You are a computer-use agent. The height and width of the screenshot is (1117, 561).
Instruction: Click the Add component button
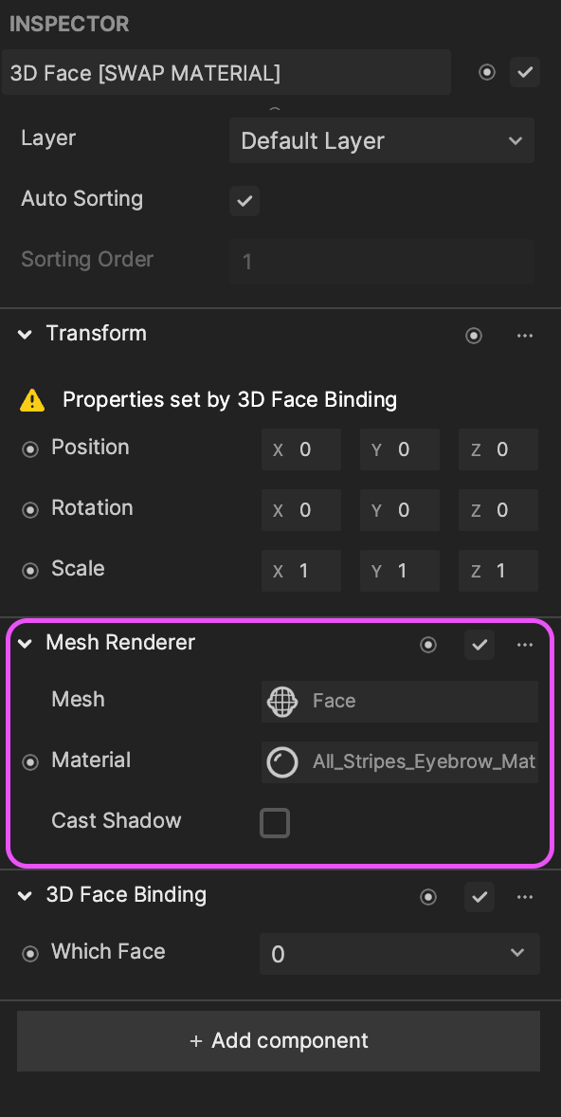point(279,1041)
